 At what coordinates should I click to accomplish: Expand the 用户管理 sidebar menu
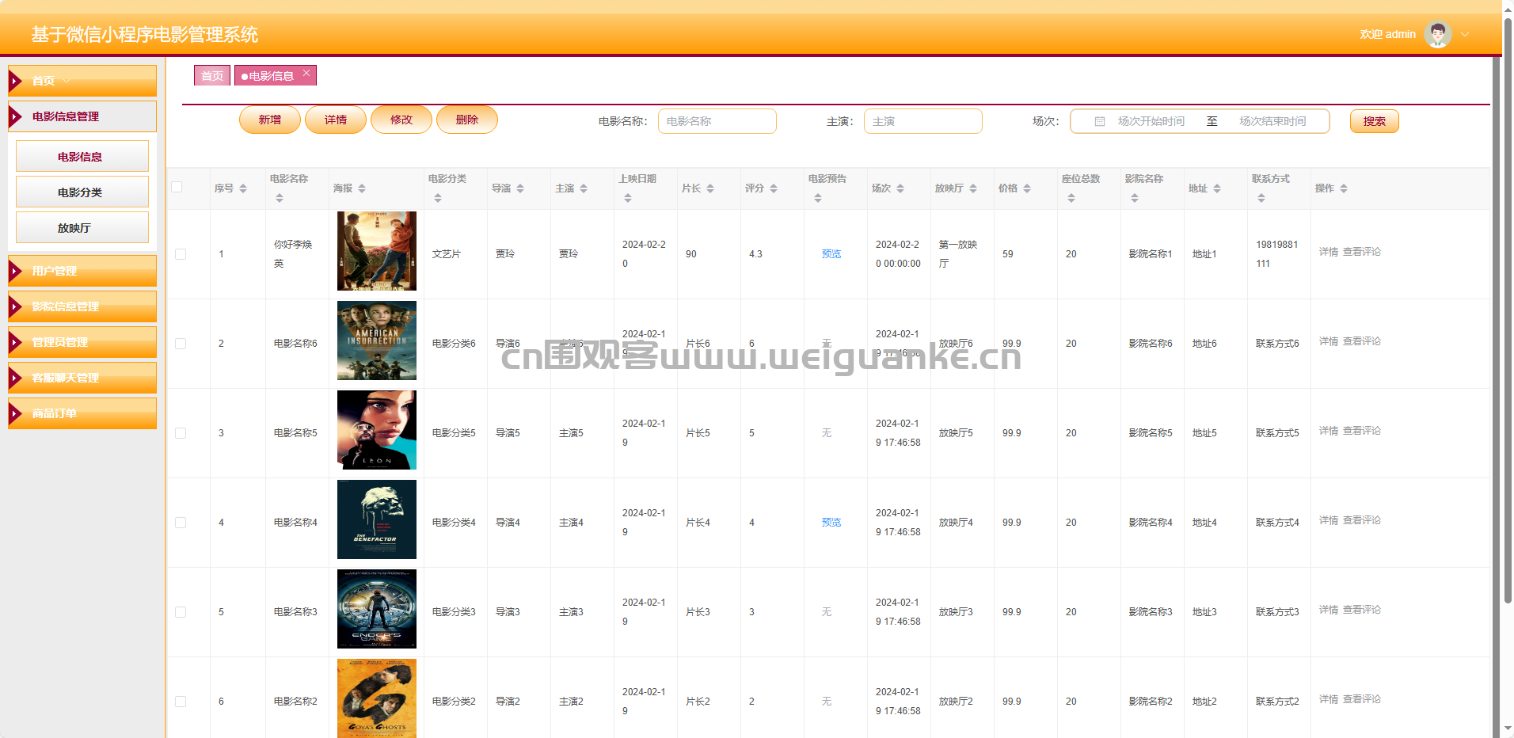coord(82,271)
